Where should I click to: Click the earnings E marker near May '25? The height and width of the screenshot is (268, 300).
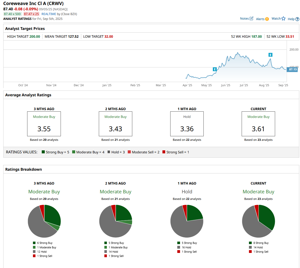click(215, 69)
